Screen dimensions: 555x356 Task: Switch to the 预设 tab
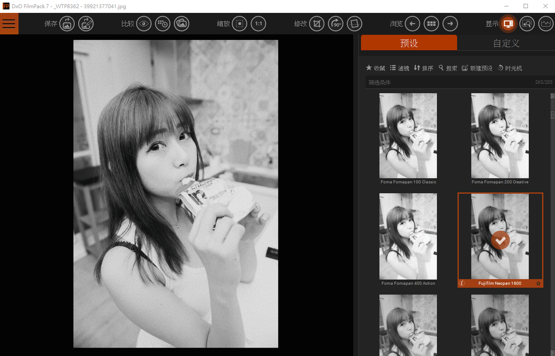[x=409, y=43]
